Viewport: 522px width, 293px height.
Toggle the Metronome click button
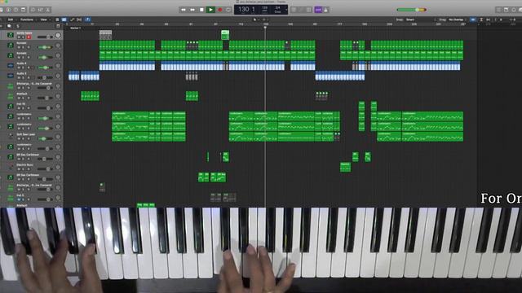(325, 10)
